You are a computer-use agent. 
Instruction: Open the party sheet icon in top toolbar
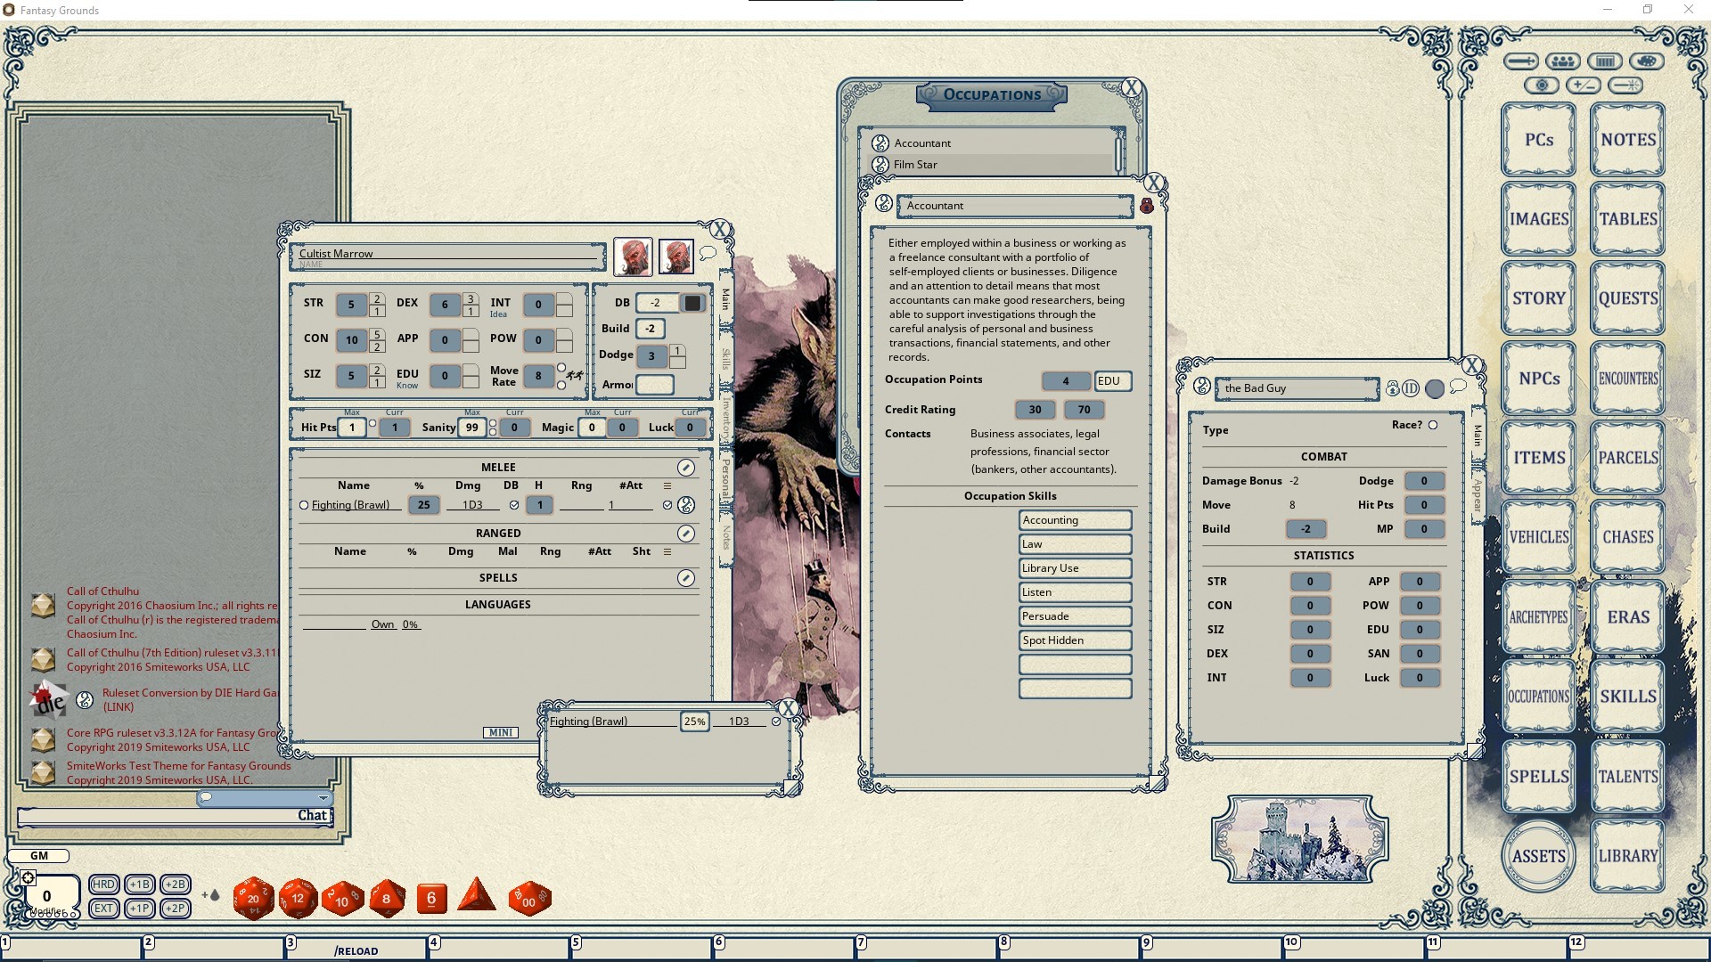coord(1562,61)
